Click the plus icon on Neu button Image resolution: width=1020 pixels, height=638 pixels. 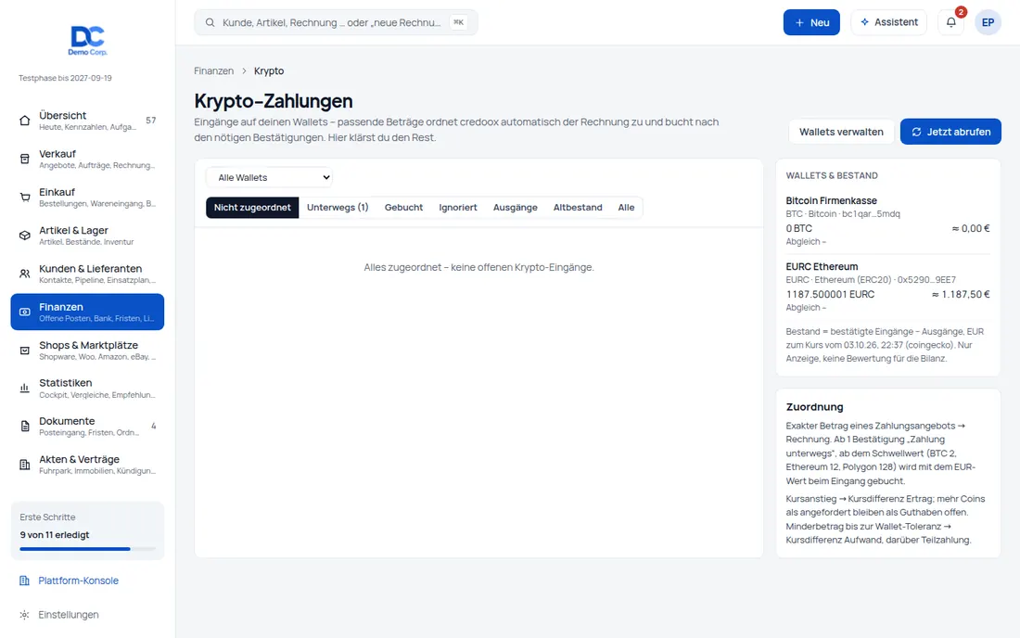(799, 23)
